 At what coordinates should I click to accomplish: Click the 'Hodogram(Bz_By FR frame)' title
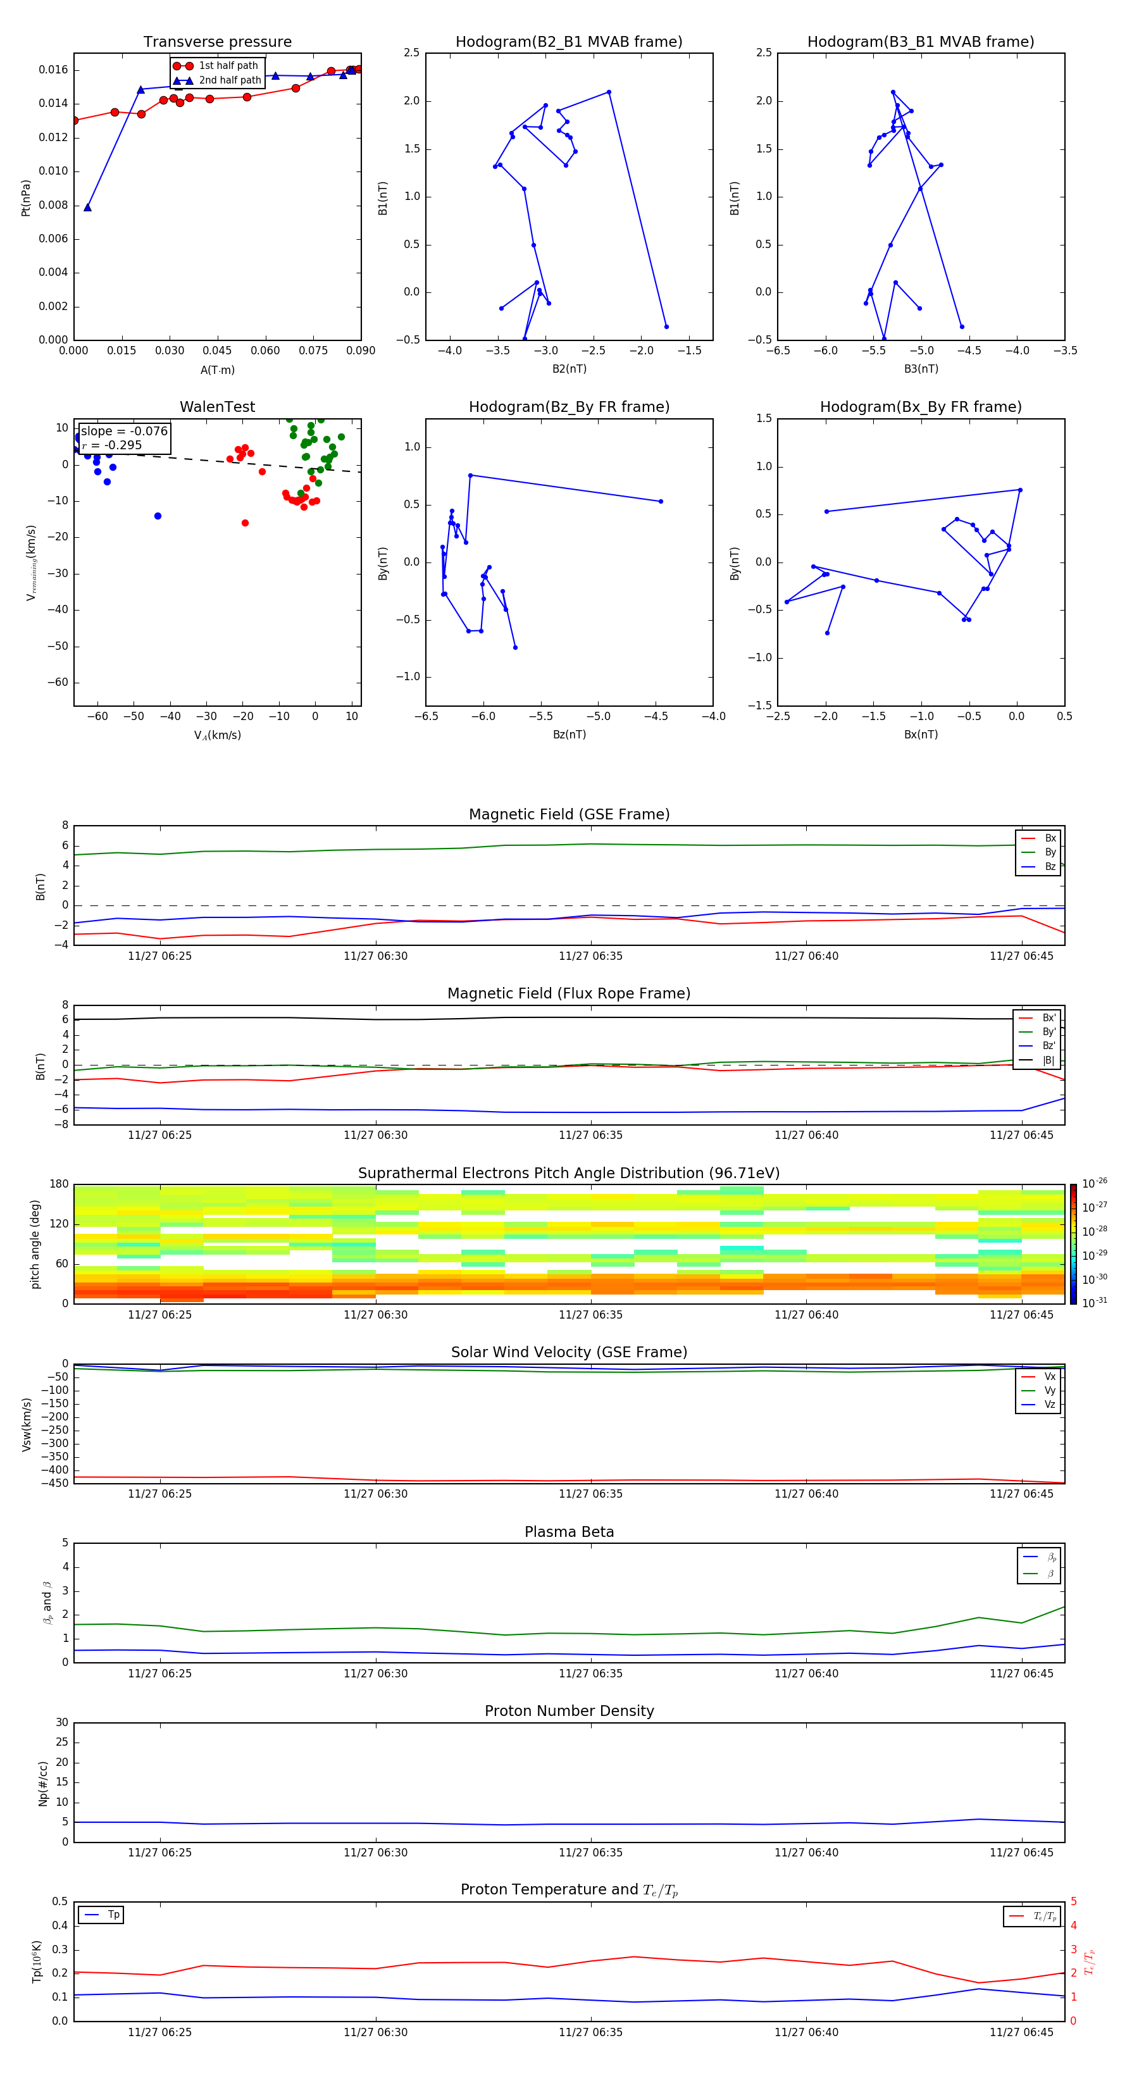569,407
